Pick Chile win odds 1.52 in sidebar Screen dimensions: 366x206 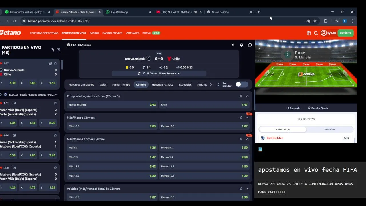(x=48, y=83)
